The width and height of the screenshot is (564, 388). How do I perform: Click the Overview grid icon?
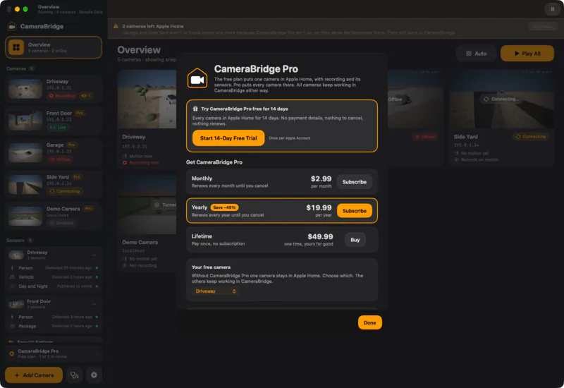click(16, 47)
